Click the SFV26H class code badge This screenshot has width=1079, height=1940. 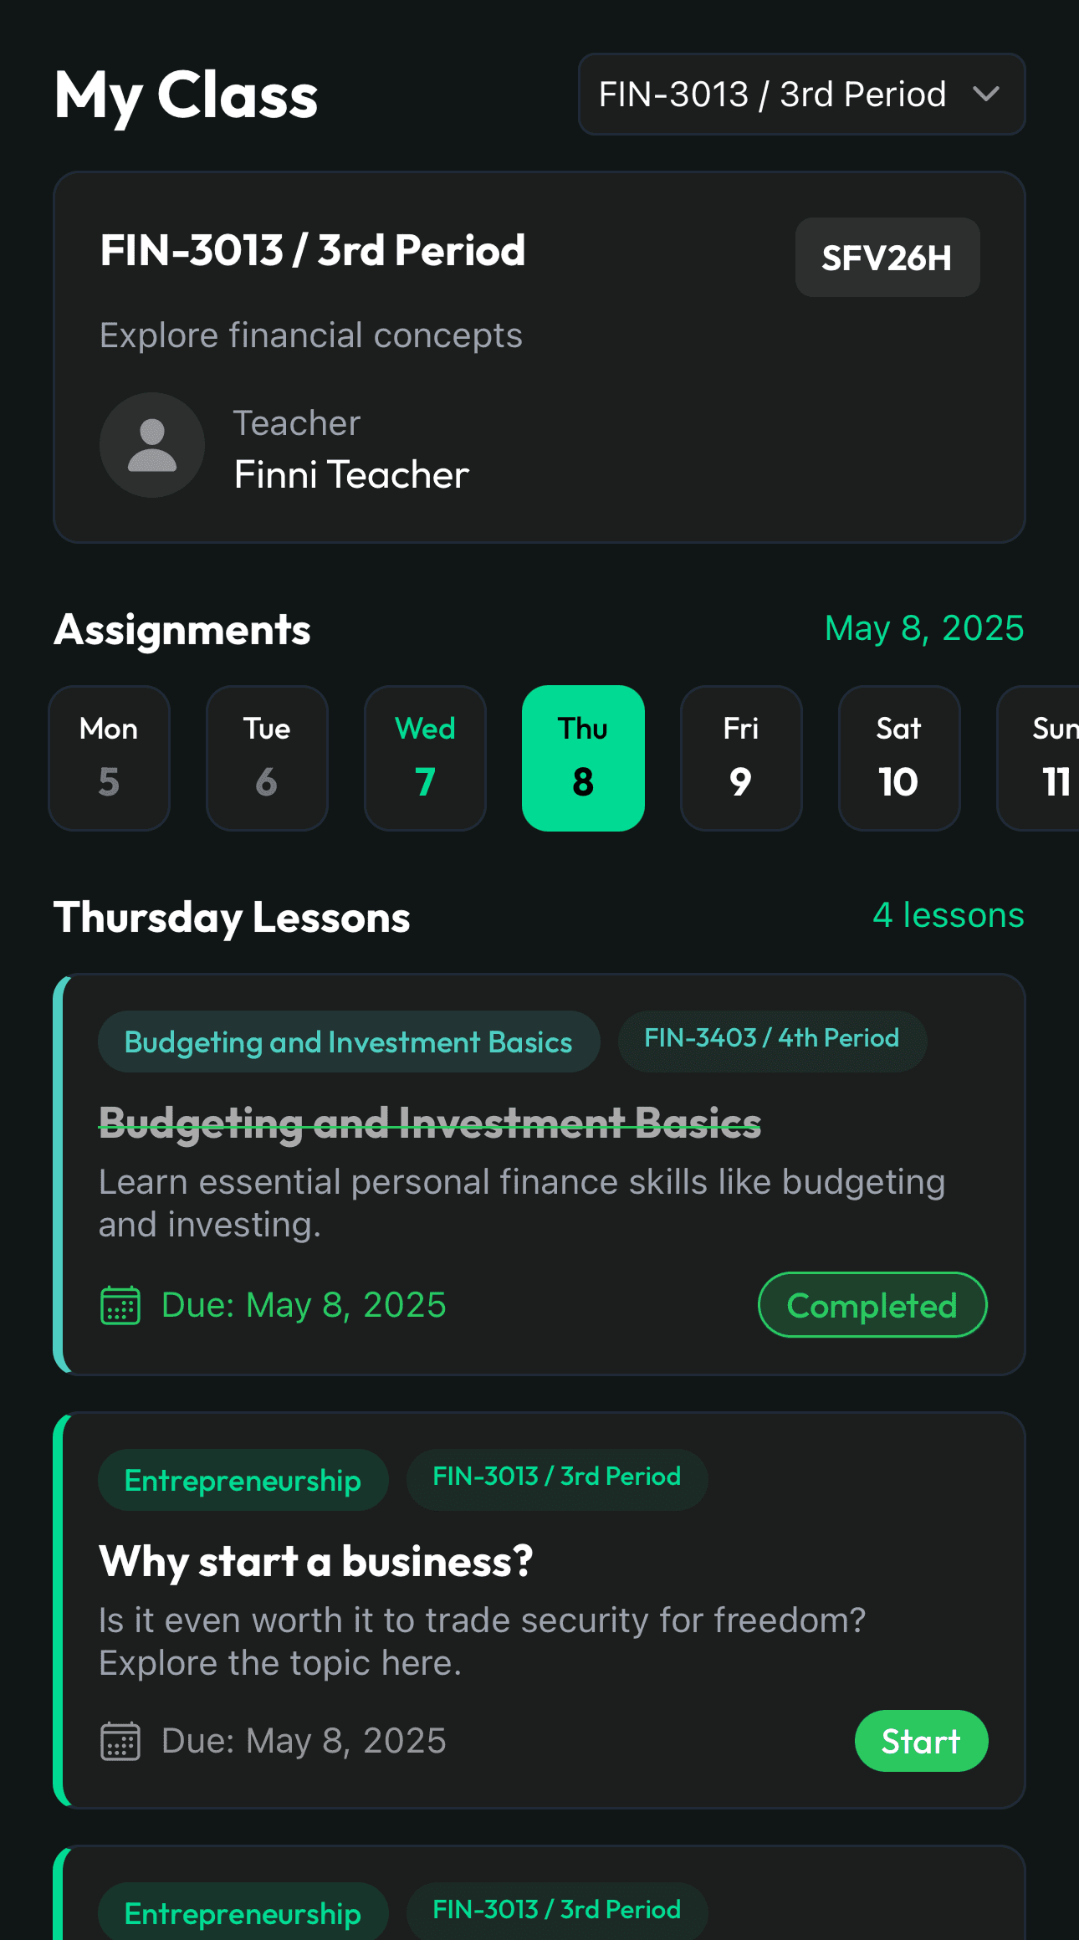(x=887, y=257)
